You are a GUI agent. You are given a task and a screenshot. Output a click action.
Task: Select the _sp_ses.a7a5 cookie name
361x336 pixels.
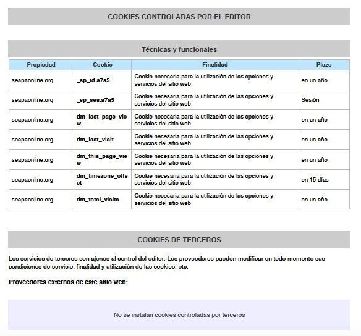click(x=95, y=100)
